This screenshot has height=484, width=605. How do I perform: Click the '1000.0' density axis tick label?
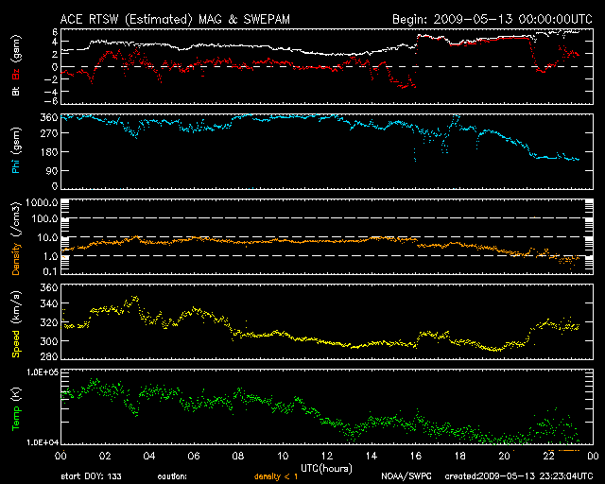[42, 202]
